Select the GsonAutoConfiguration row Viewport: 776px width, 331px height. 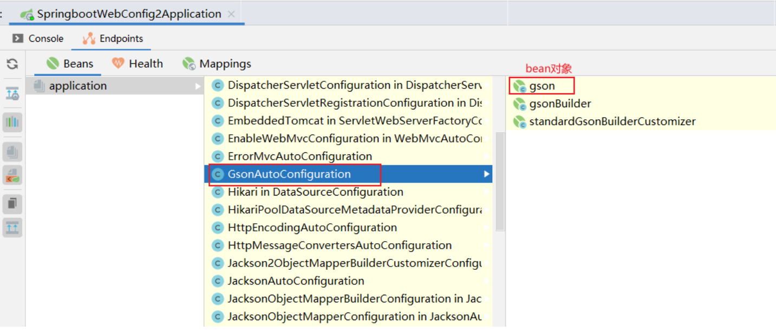click(348, 174)
